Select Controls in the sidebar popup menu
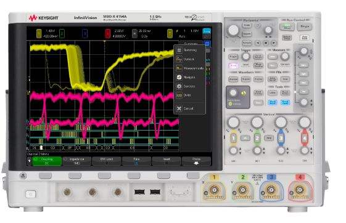The width and height of the screenshot is (346, 223). tap(190, 86)
